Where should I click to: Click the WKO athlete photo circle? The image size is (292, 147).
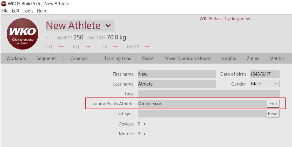pyautogui.click(x=23, y=34)
